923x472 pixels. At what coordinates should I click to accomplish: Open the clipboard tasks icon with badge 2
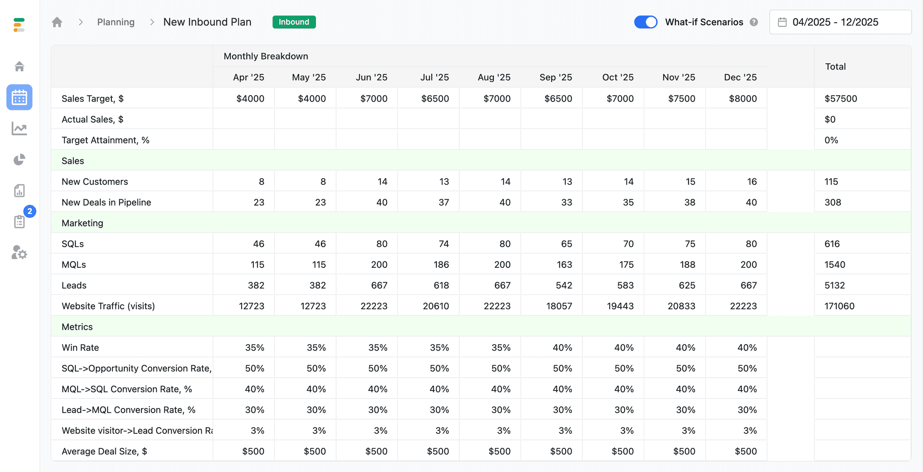19,221
